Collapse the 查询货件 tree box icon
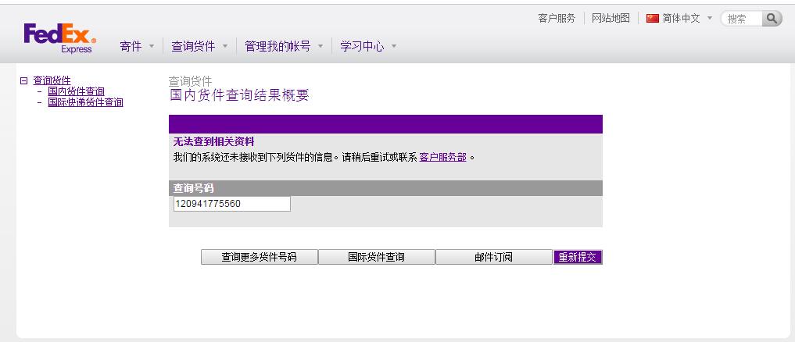This screenshot has width=795, height=342. 23,80
